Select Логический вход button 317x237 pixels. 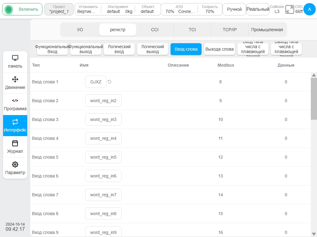point(119,49)
